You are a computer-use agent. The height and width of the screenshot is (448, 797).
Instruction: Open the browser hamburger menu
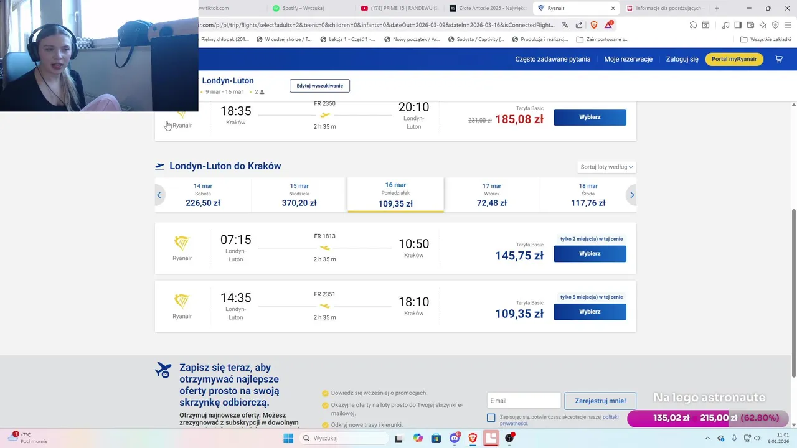tap(788, 25)
